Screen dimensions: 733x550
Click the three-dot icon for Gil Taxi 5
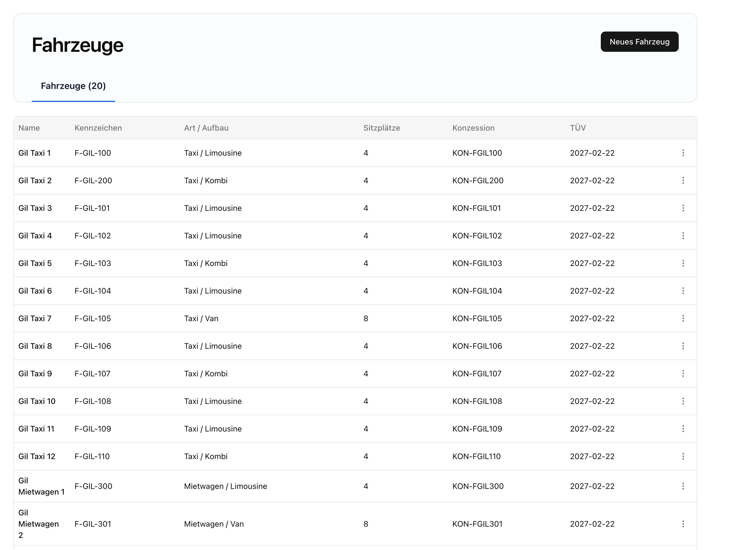point(683,263)
